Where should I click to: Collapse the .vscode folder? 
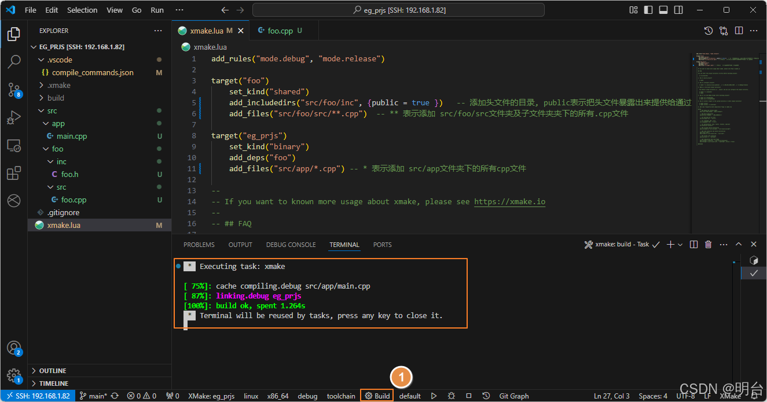41,60
